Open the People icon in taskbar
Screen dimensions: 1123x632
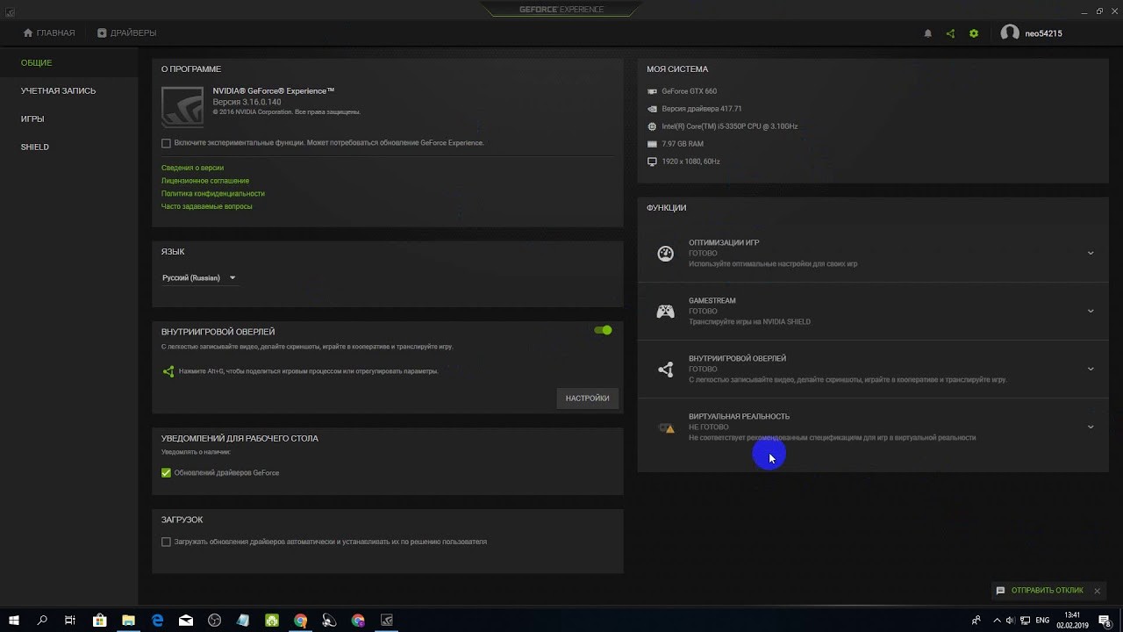[976, 621]
